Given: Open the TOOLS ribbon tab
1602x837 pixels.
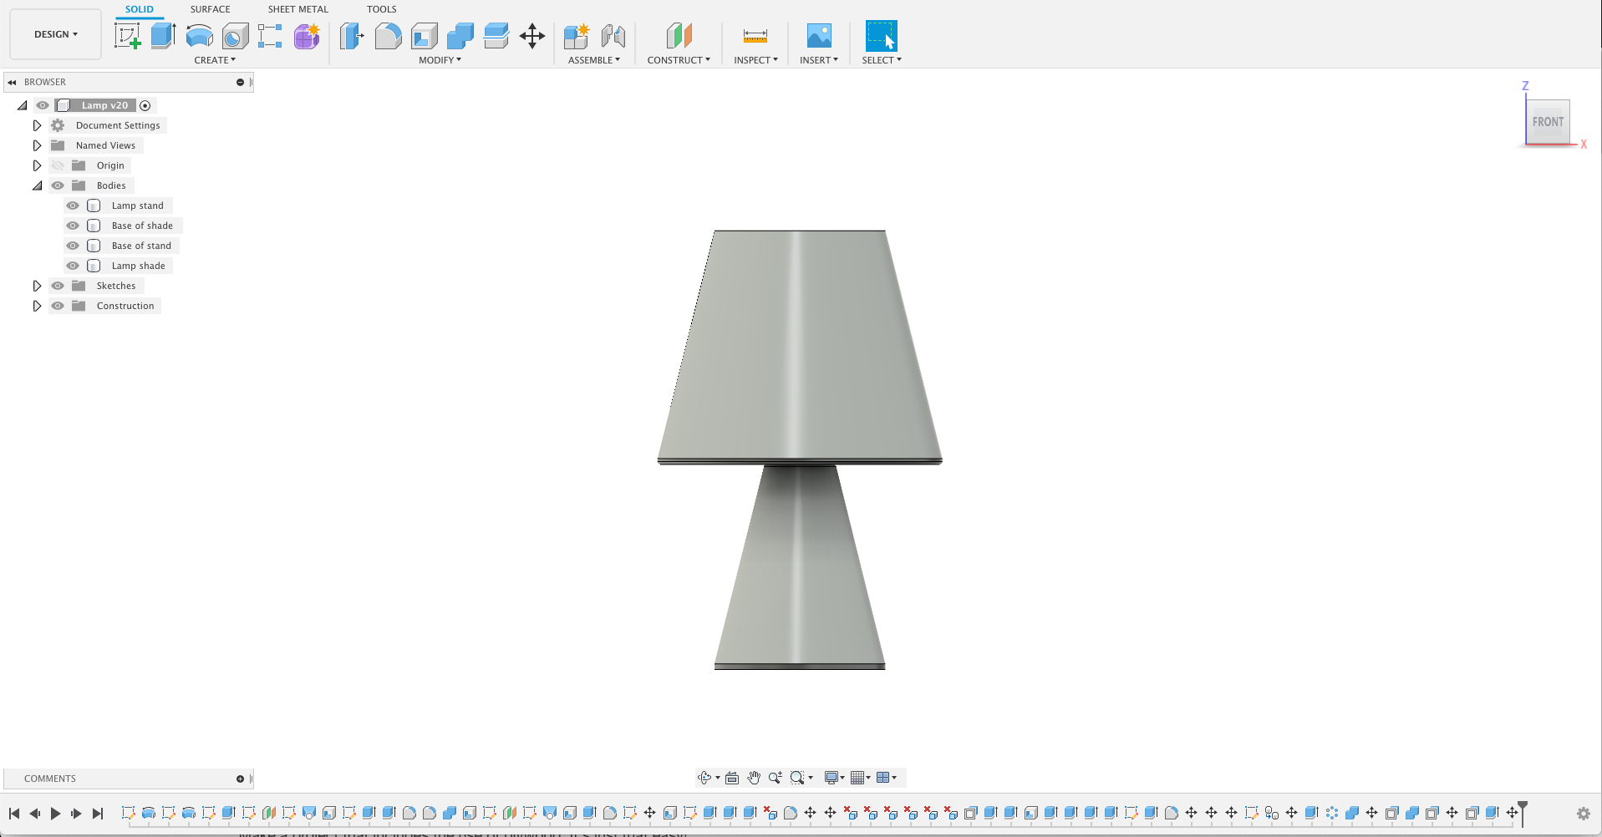Looking at the screenshot, I should coord(381,8).
